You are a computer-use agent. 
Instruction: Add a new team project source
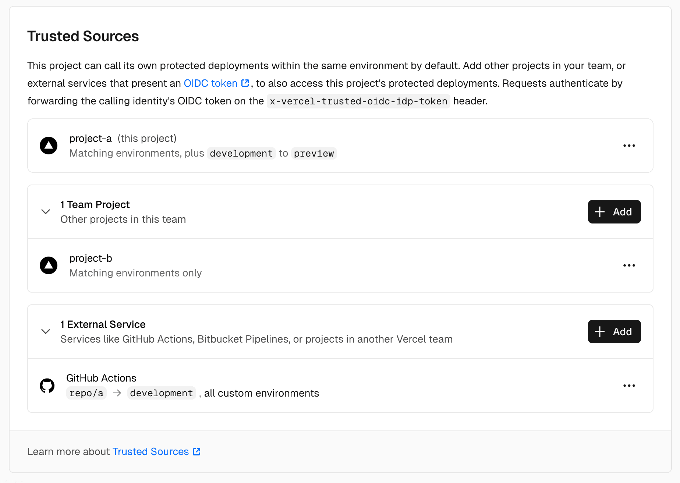pyautogui.click(x=615, y=212)
